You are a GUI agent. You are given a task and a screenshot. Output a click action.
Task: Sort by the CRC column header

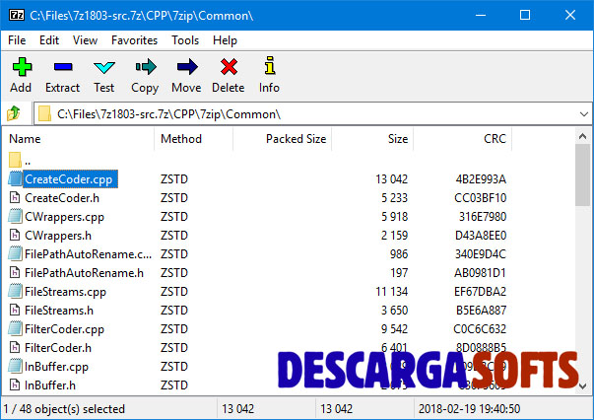[x=463, y=139]
